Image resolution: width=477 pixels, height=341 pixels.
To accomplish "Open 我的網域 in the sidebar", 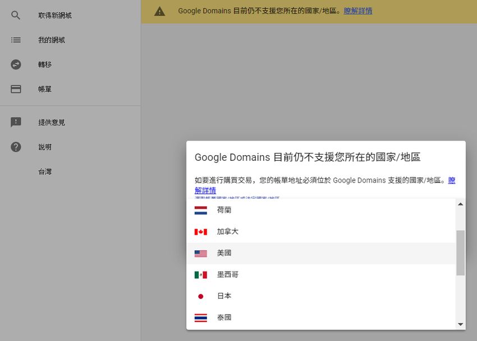I will (x=52, y=40).
